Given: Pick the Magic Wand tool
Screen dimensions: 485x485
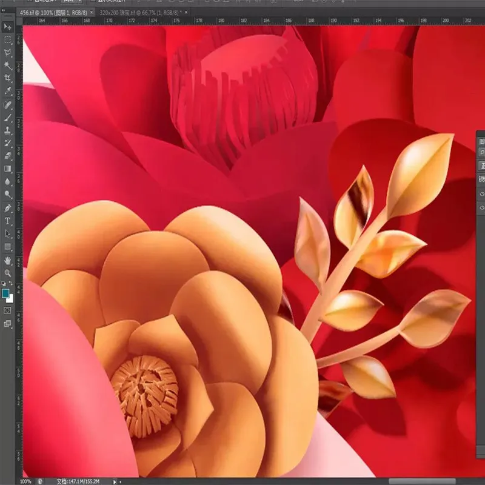Looking at the screenshot, I should [8, 65].
